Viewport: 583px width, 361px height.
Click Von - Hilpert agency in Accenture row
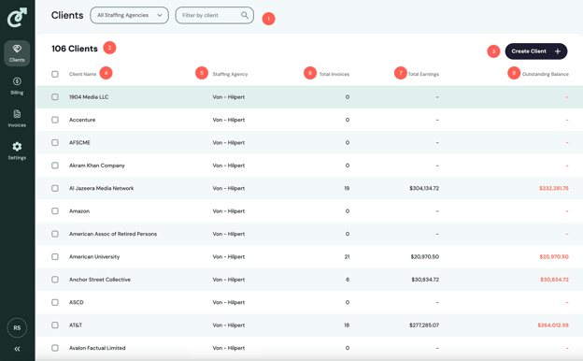(x=229, y=120)
